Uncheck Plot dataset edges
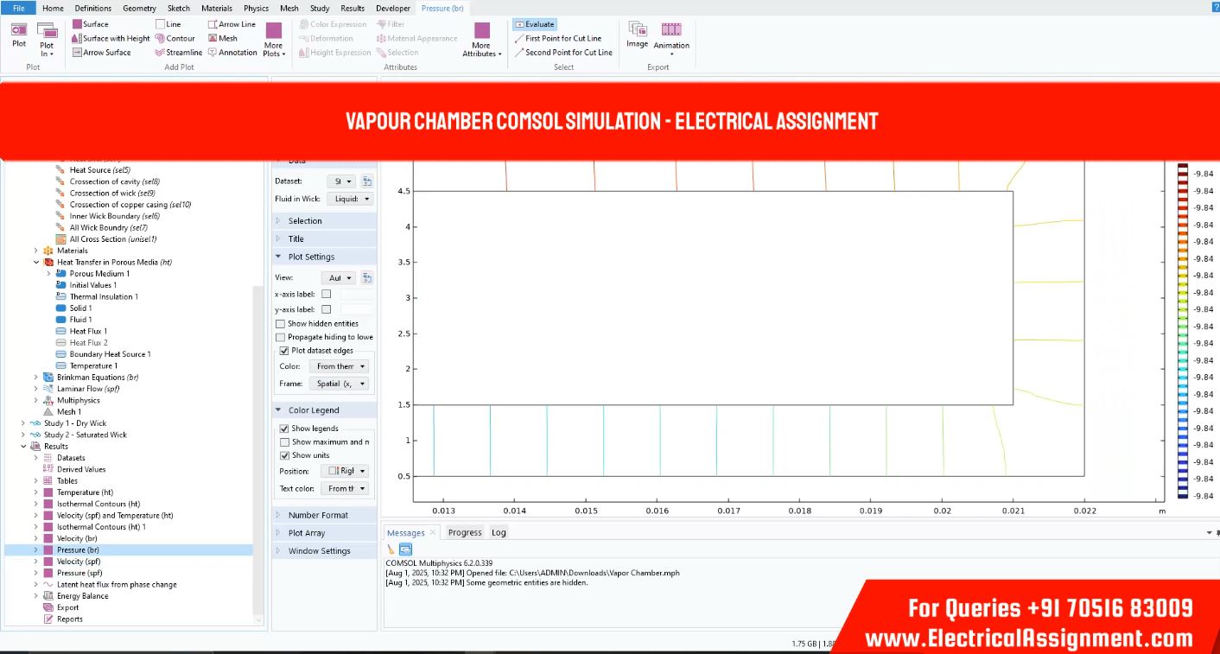Screen dimensions: 1220x654 point(284,351)
